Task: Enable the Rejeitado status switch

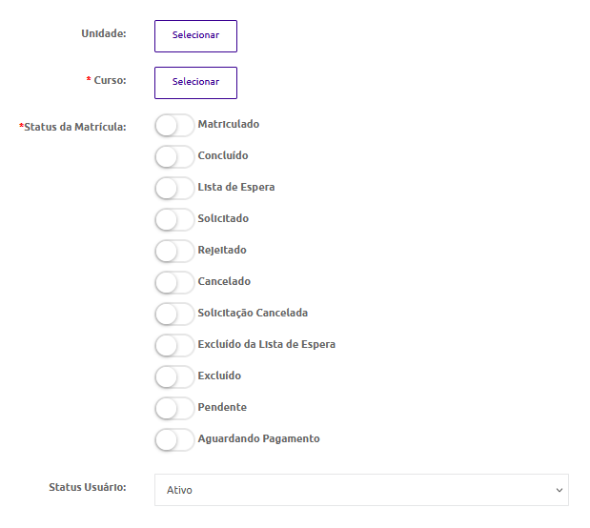Action: pyautogui.click(x=174, y=251)
